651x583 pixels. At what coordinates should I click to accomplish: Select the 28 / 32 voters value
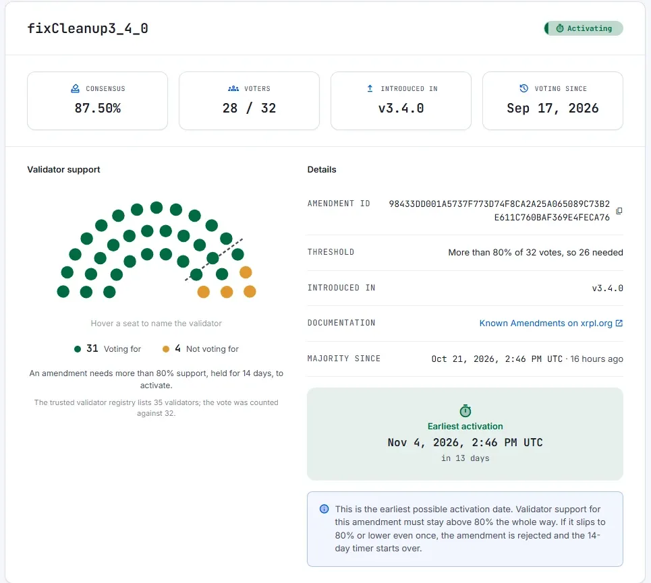point(249,109)
